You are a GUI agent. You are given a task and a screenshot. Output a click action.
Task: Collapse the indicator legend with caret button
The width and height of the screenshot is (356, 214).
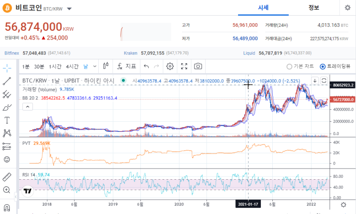[x=28, y=107]
